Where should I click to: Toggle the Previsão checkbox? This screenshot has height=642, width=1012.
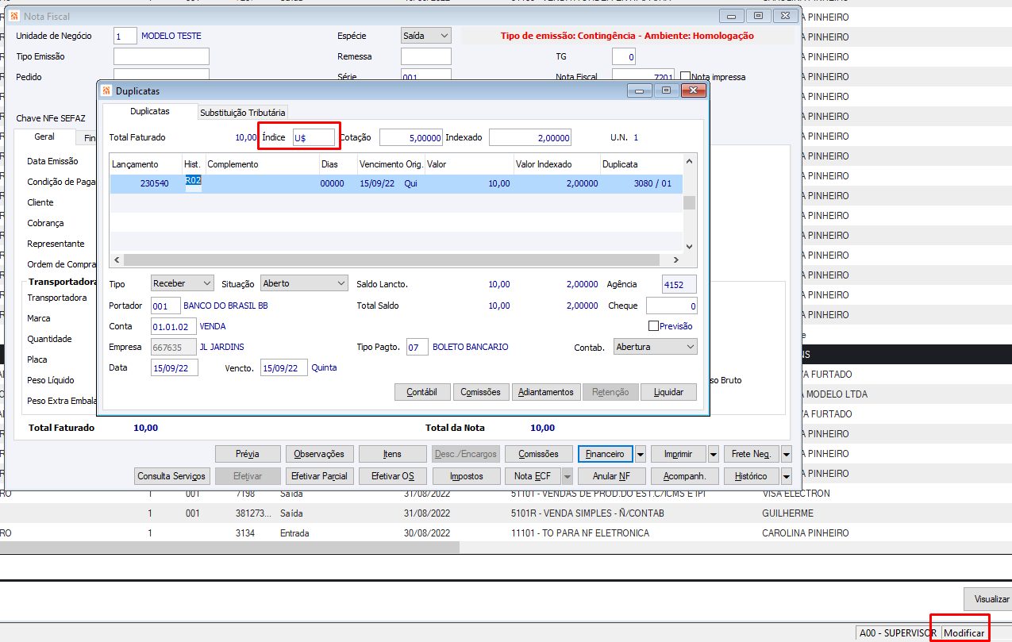(654, 326)
